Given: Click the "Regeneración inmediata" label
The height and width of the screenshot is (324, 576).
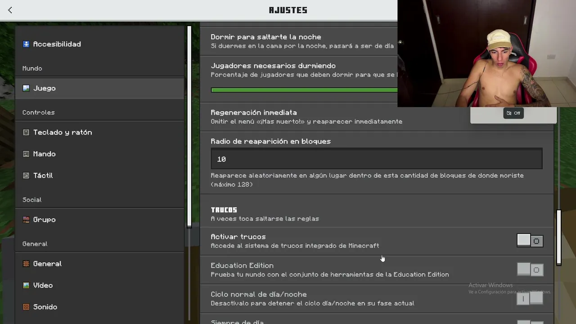Looking at the screenshot, I should (254, 112).
